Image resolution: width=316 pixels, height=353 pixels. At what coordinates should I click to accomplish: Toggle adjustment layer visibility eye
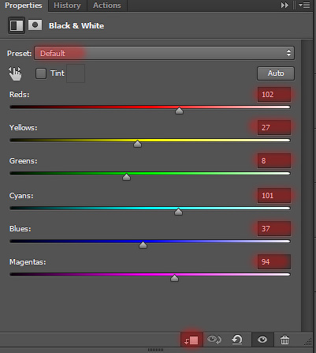tap(262, 340)
